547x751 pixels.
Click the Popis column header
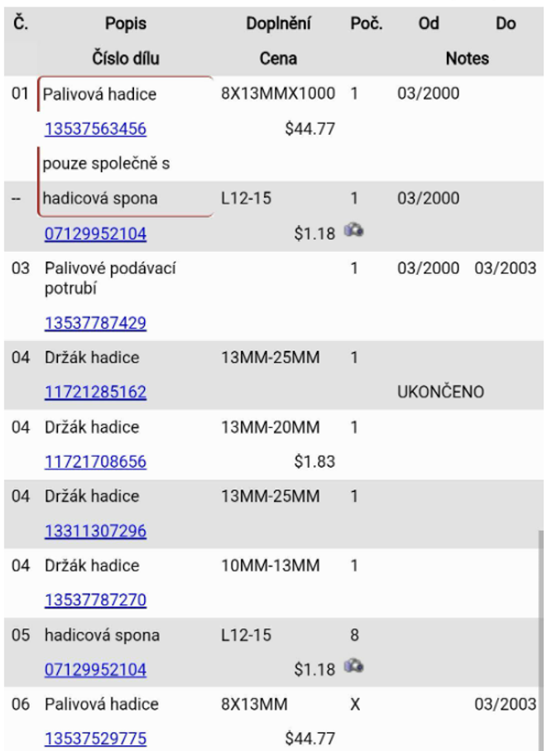click(126, 23)
